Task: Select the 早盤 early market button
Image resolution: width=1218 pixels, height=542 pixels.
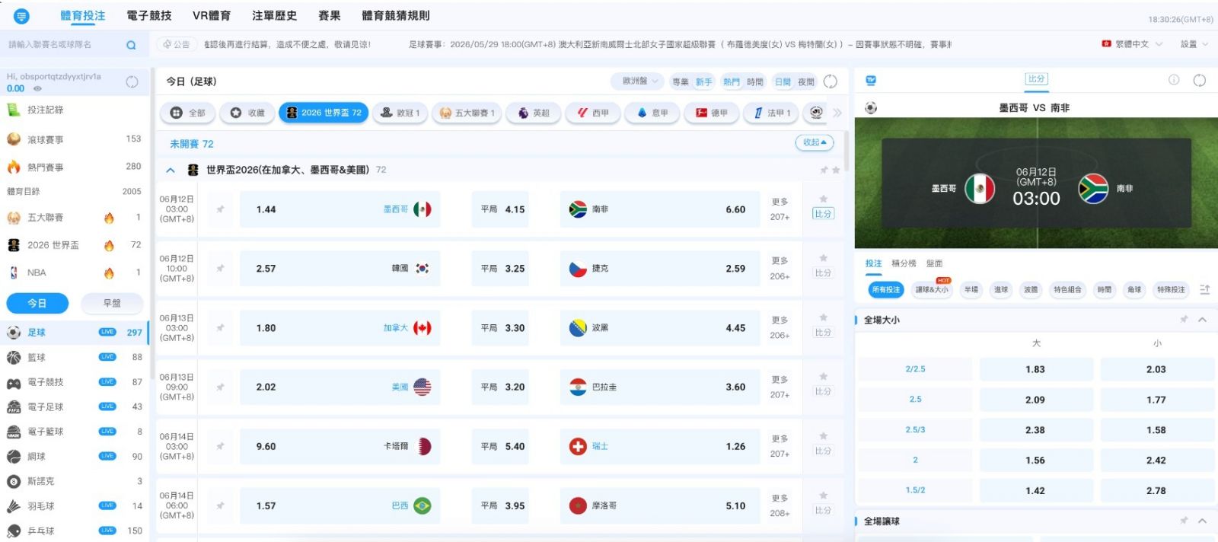Action: 112,303
